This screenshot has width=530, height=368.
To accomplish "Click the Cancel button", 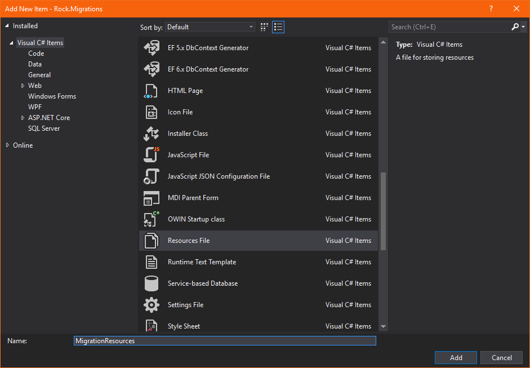I will 502,357.
